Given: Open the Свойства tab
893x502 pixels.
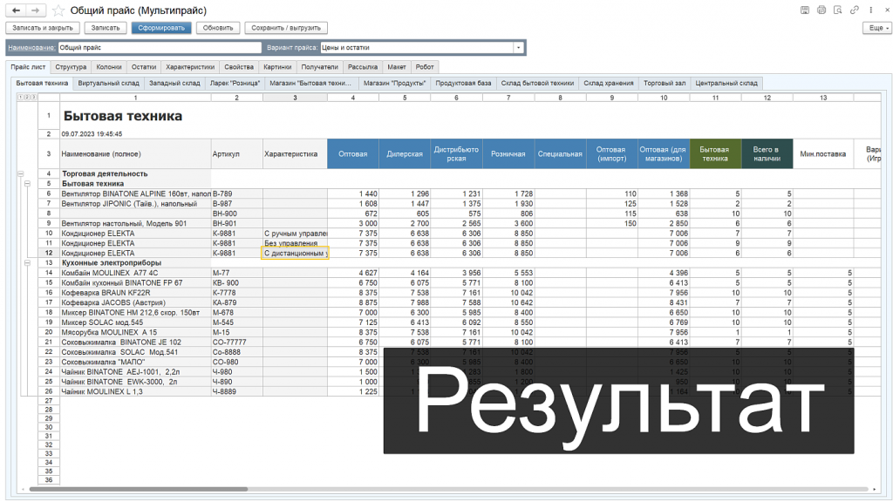Looking at the screenshot, I should click(x=239, y=67).
